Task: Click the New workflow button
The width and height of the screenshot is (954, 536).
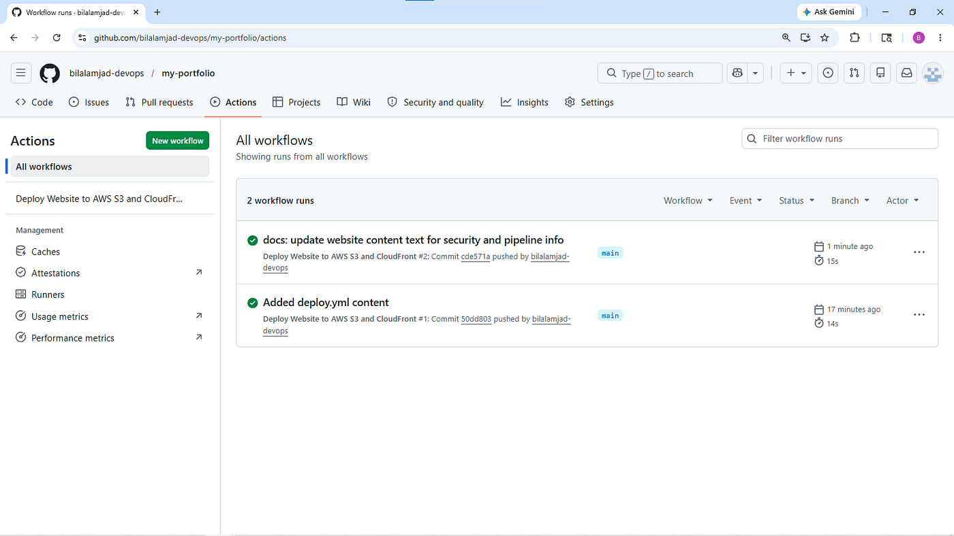Action: pyautogui.click(x=178, y=141)
